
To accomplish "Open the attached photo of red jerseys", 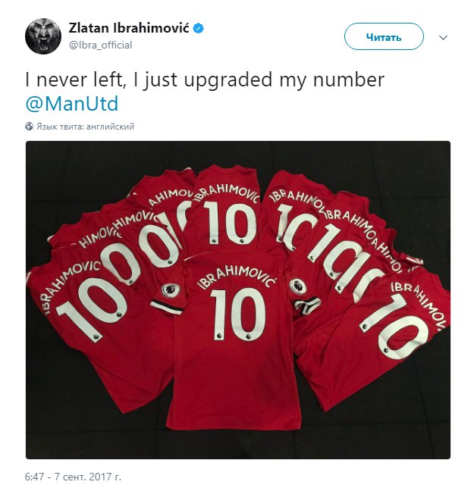I will (x=238, y=300).
